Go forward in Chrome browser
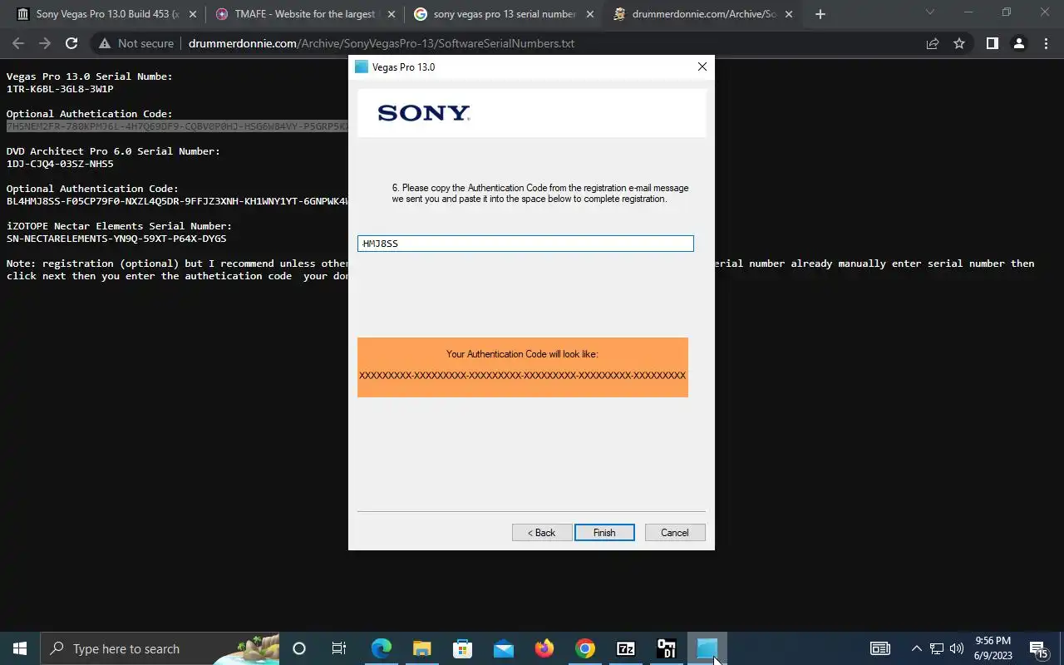Image resolution: width=1064 pixels, height=665 pixels. (x=45, y=43)
